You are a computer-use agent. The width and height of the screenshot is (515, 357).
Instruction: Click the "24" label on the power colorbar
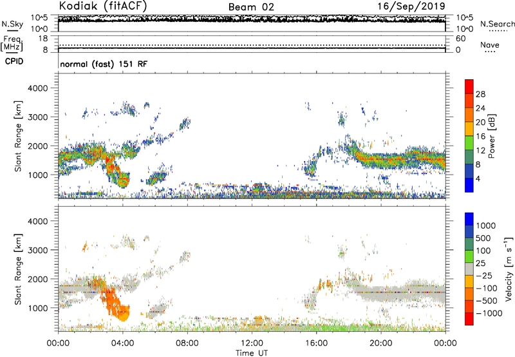(480, 108)
